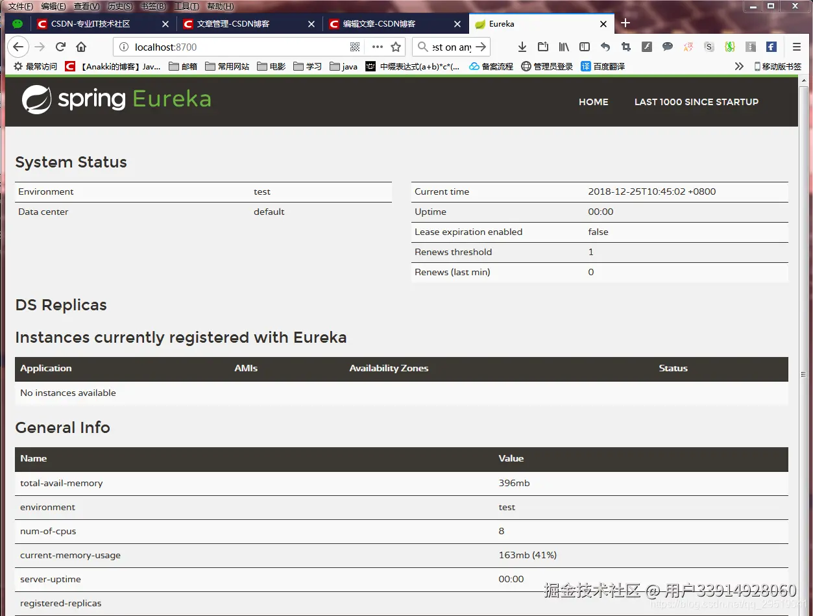Open the 常用网站 bookmarks folder

(x=227, y=66)
